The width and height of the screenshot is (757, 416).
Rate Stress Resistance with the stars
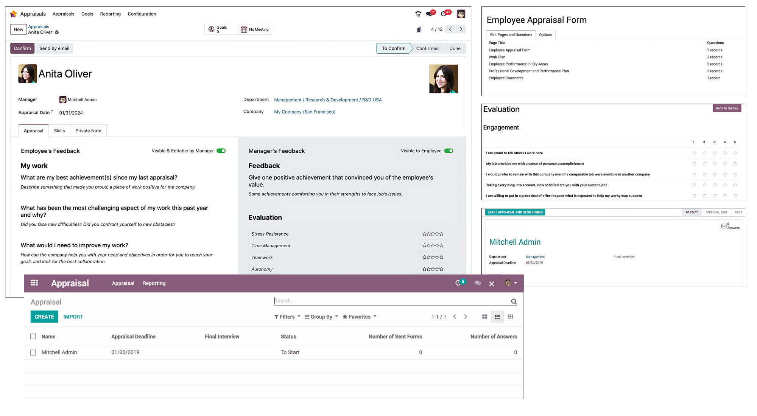pos(433,234)
